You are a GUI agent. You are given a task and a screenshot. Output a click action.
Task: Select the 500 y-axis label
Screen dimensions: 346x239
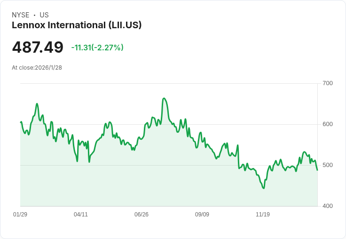coord(327,165)
